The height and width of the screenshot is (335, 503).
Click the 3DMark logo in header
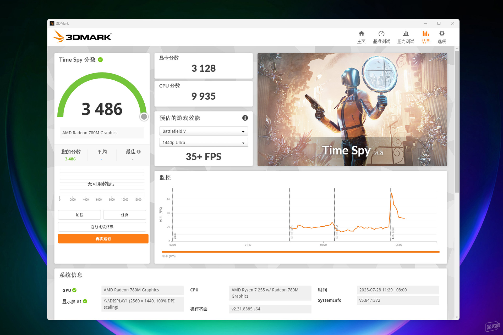pos(82,36)
